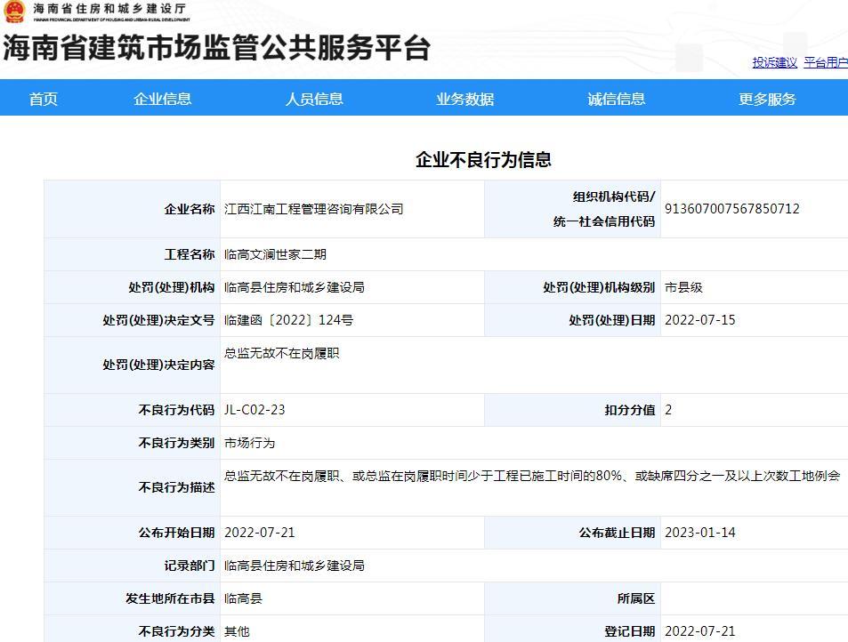Click the 市县级 agency level value

683,287
